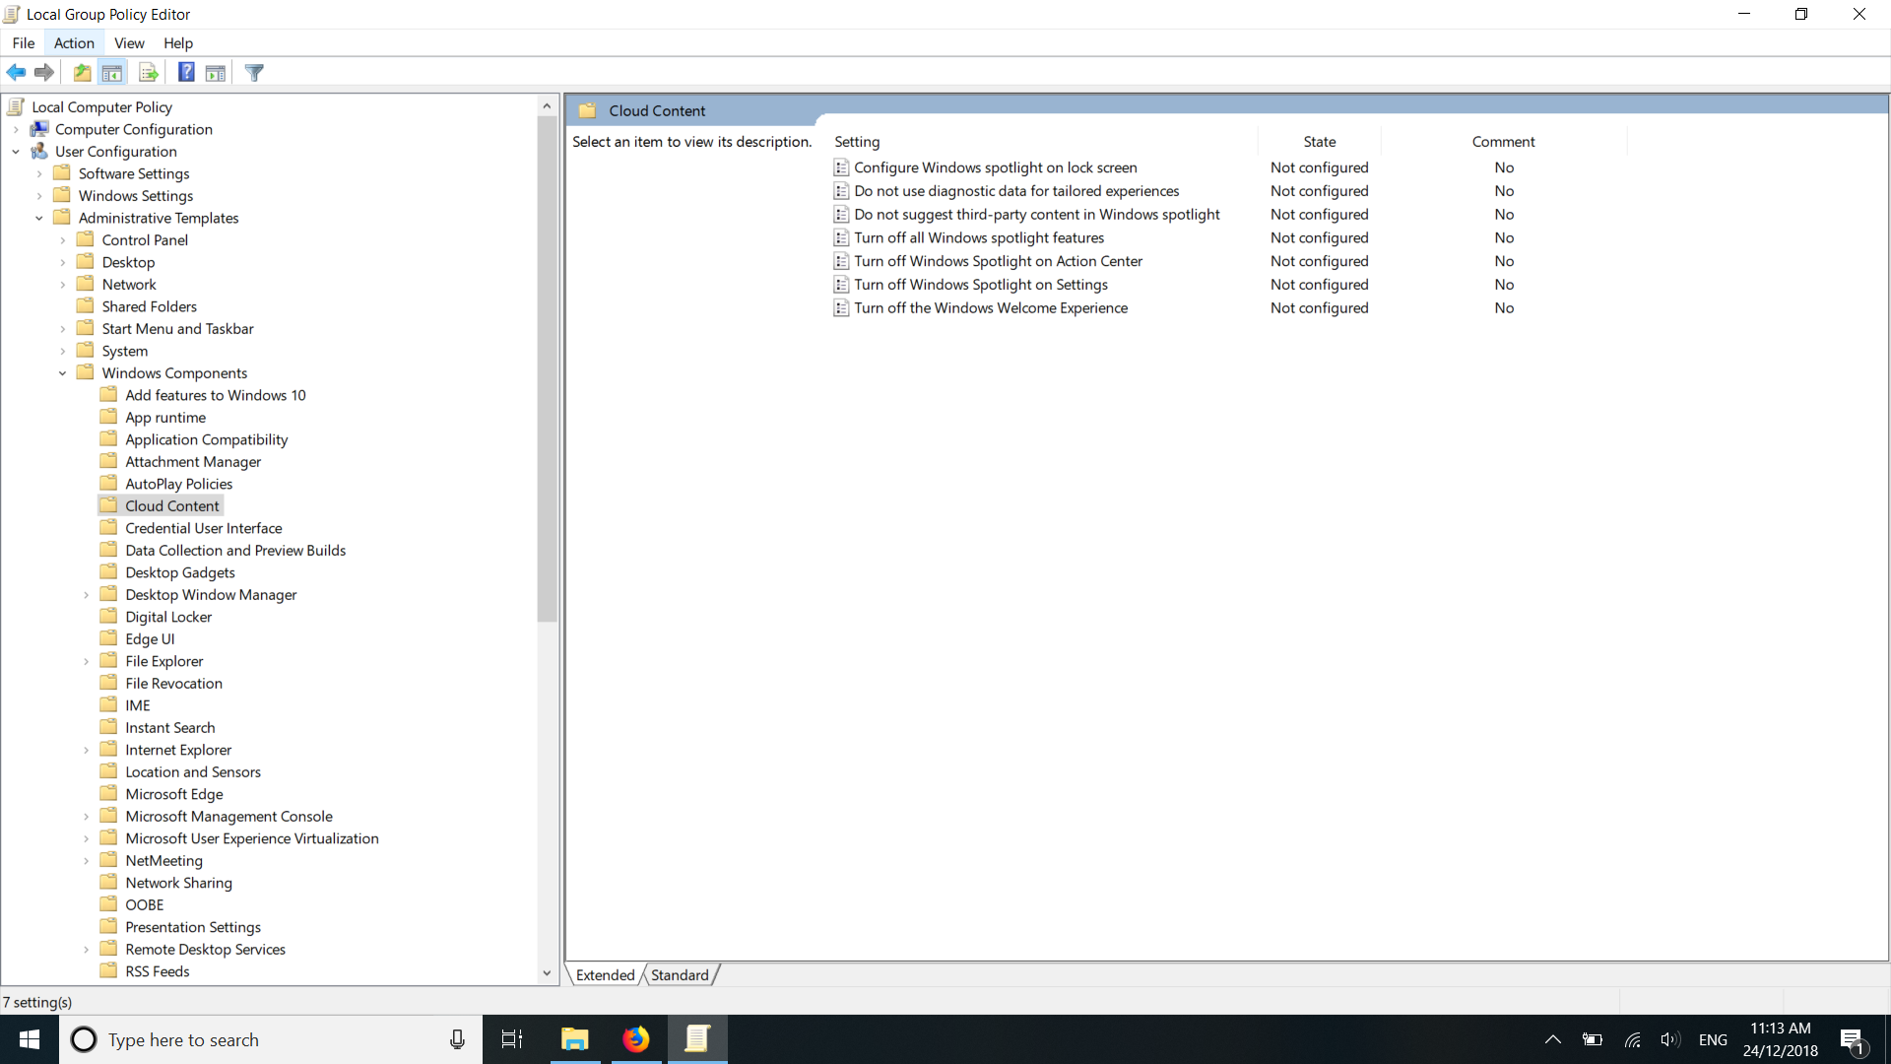Open the Action menu
Screen dimensions: 1891x1064
click(73, 43)
